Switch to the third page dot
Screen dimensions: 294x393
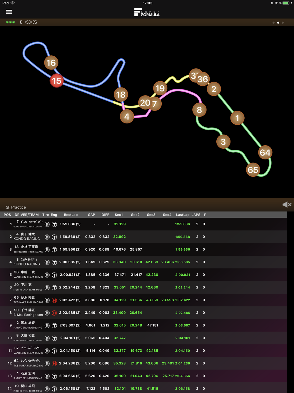[283, 23]
